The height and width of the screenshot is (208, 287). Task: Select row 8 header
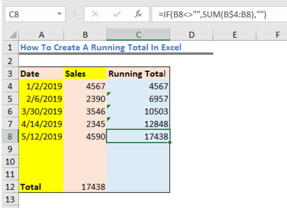(10, 137)
